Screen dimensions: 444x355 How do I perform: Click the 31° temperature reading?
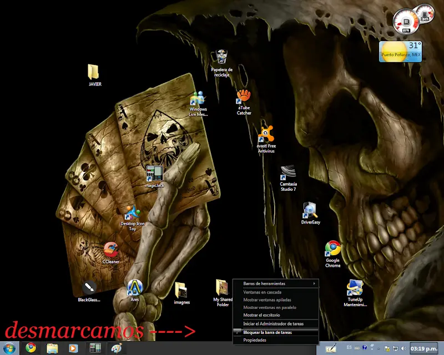click(x=415, y=45)
